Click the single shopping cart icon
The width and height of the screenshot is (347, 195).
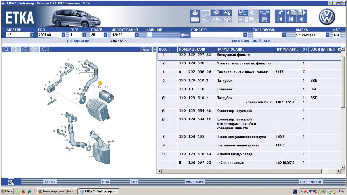(x=264, y=19)
